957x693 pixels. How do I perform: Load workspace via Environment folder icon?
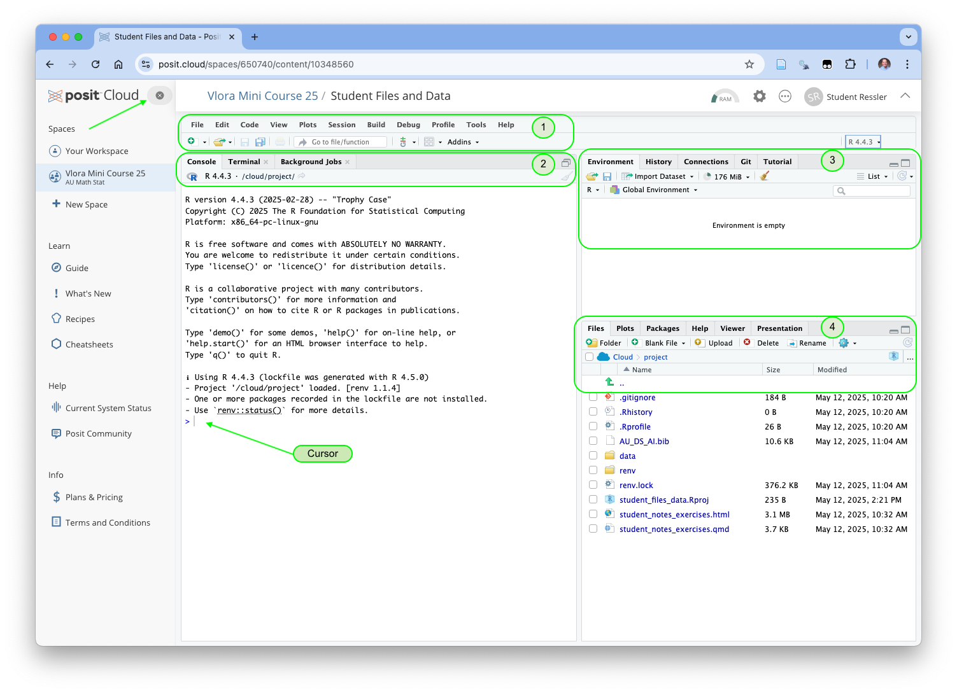(x=592, y=176)
